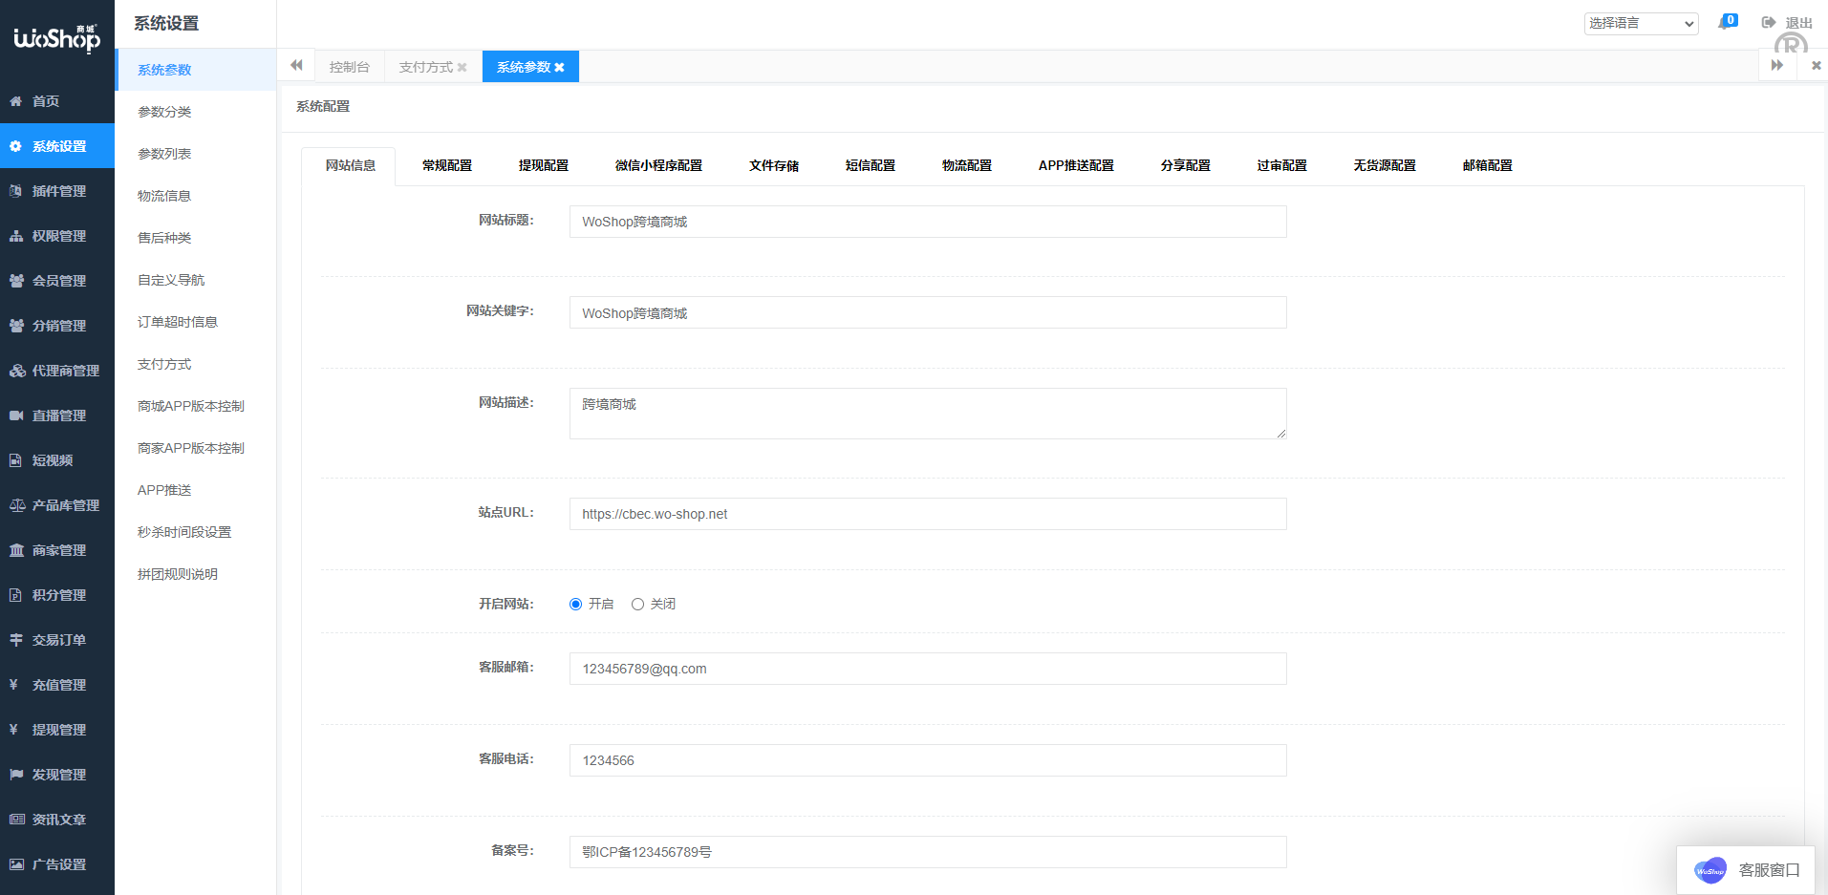Switch to the 常规配置 tab
The image size is (1828, 895).
[445, 164]
